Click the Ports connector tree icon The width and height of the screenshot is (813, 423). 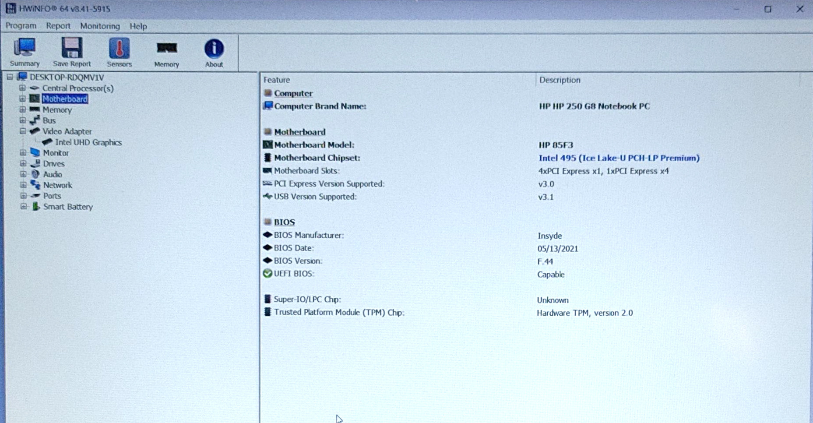tap(35, 196)
